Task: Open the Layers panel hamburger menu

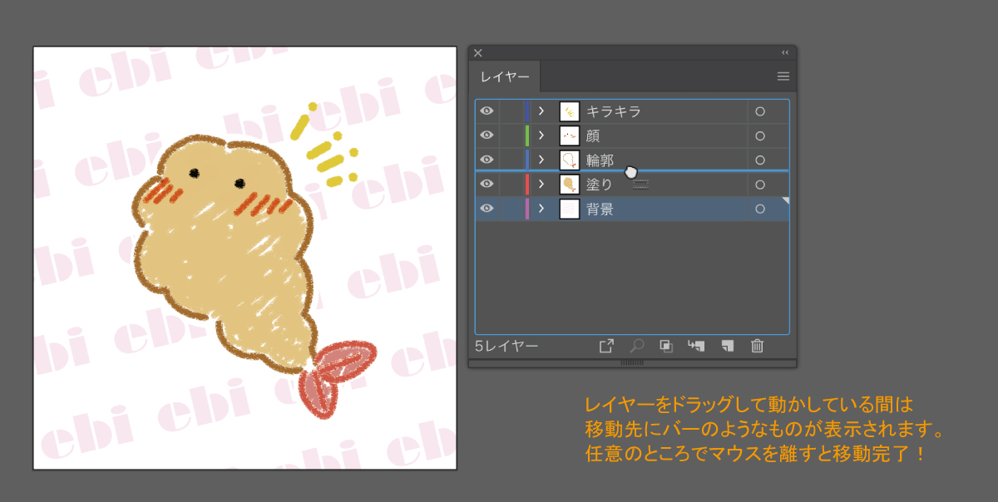Action: 783,76
